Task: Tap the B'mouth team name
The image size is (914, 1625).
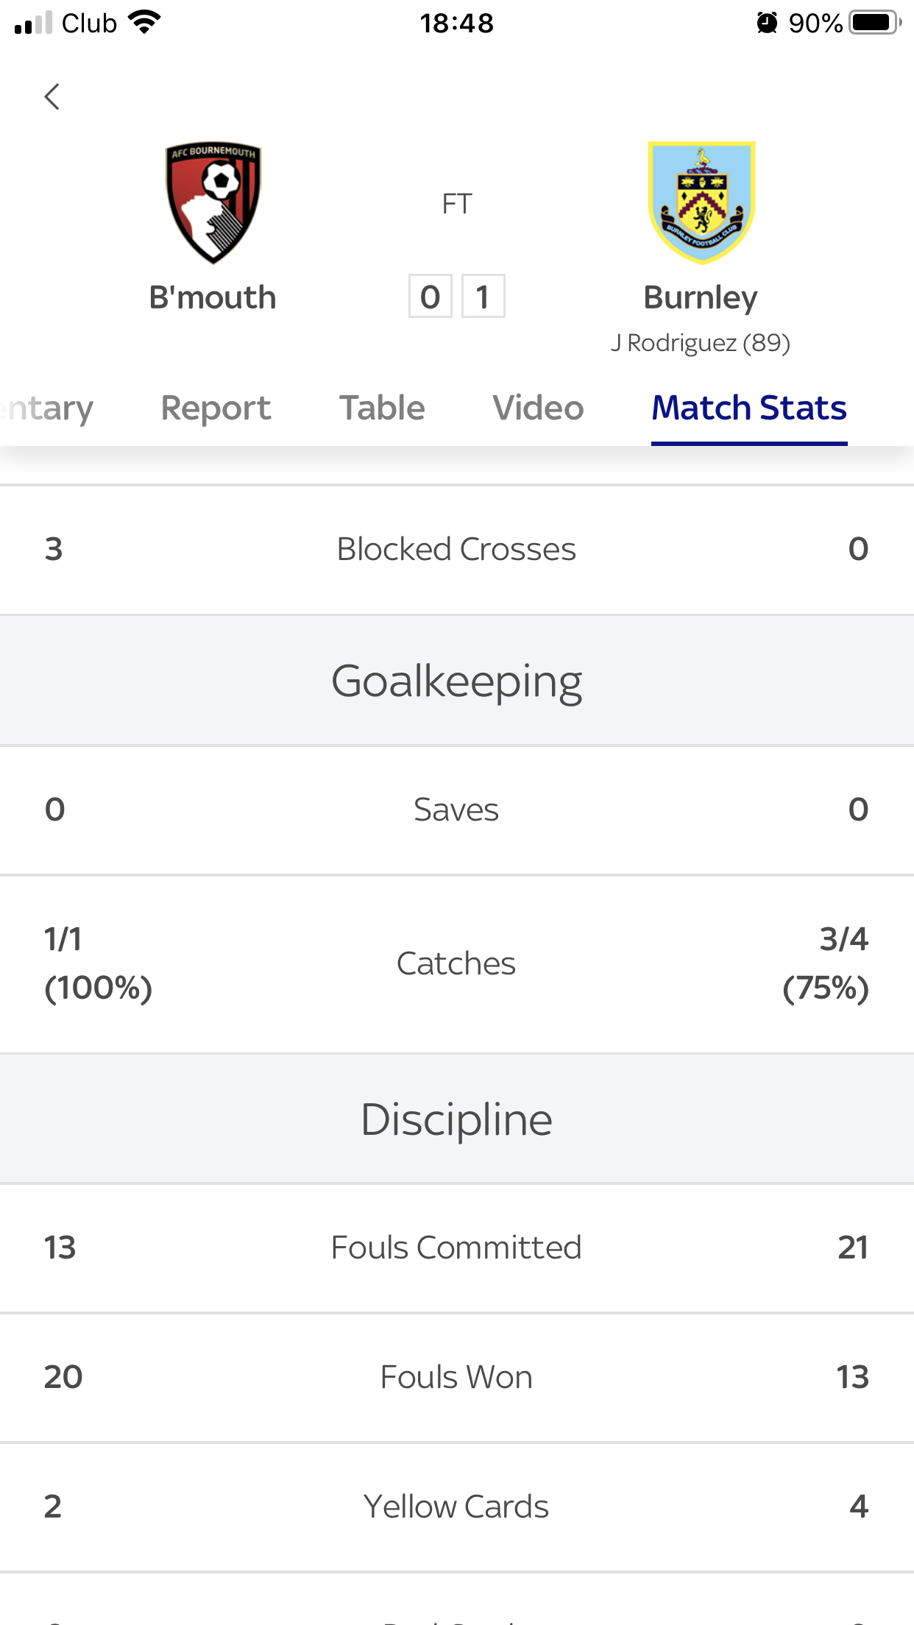Action: click(213, 297)
